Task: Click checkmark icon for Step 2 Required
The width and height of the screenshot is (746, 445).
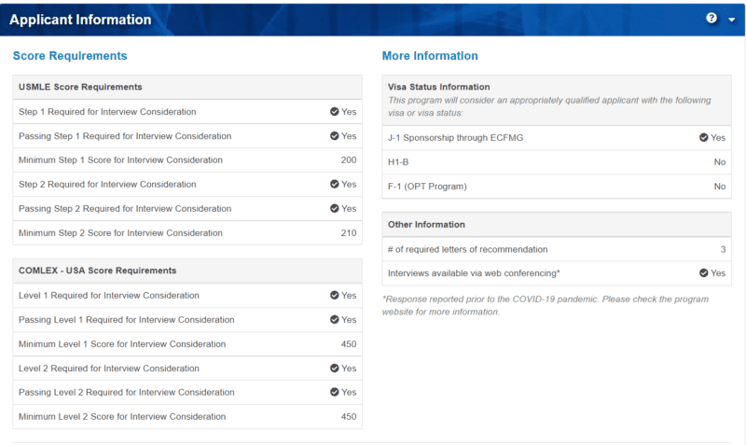Action: tap(334, 185)
